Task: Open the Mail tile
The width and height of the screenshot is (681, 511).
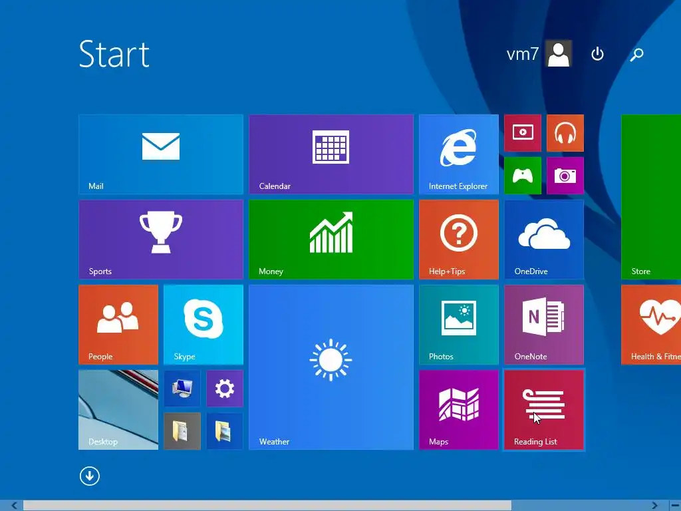Action: [x=161, y=154]
